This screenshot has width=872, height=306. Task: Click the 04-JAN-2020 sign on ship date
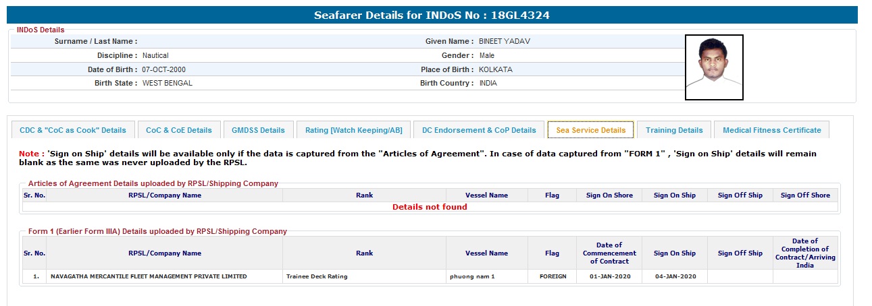[675, 276]
